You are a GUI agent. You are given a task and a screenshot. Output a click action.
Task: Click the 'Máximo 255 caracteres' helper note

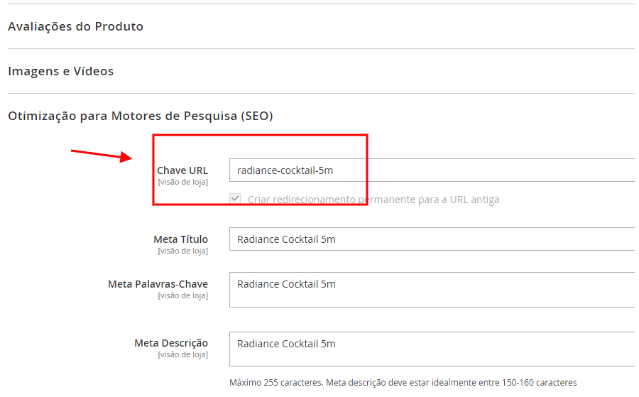click(x=403, y=383)
